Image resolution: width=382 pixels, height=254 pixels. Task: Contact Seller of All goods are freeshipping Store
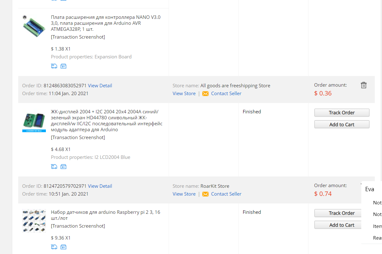(x=226, y=94)
